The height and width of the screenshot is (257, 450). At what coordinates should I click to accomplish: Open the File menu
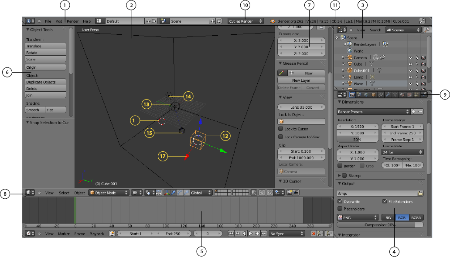click(48, 21)
